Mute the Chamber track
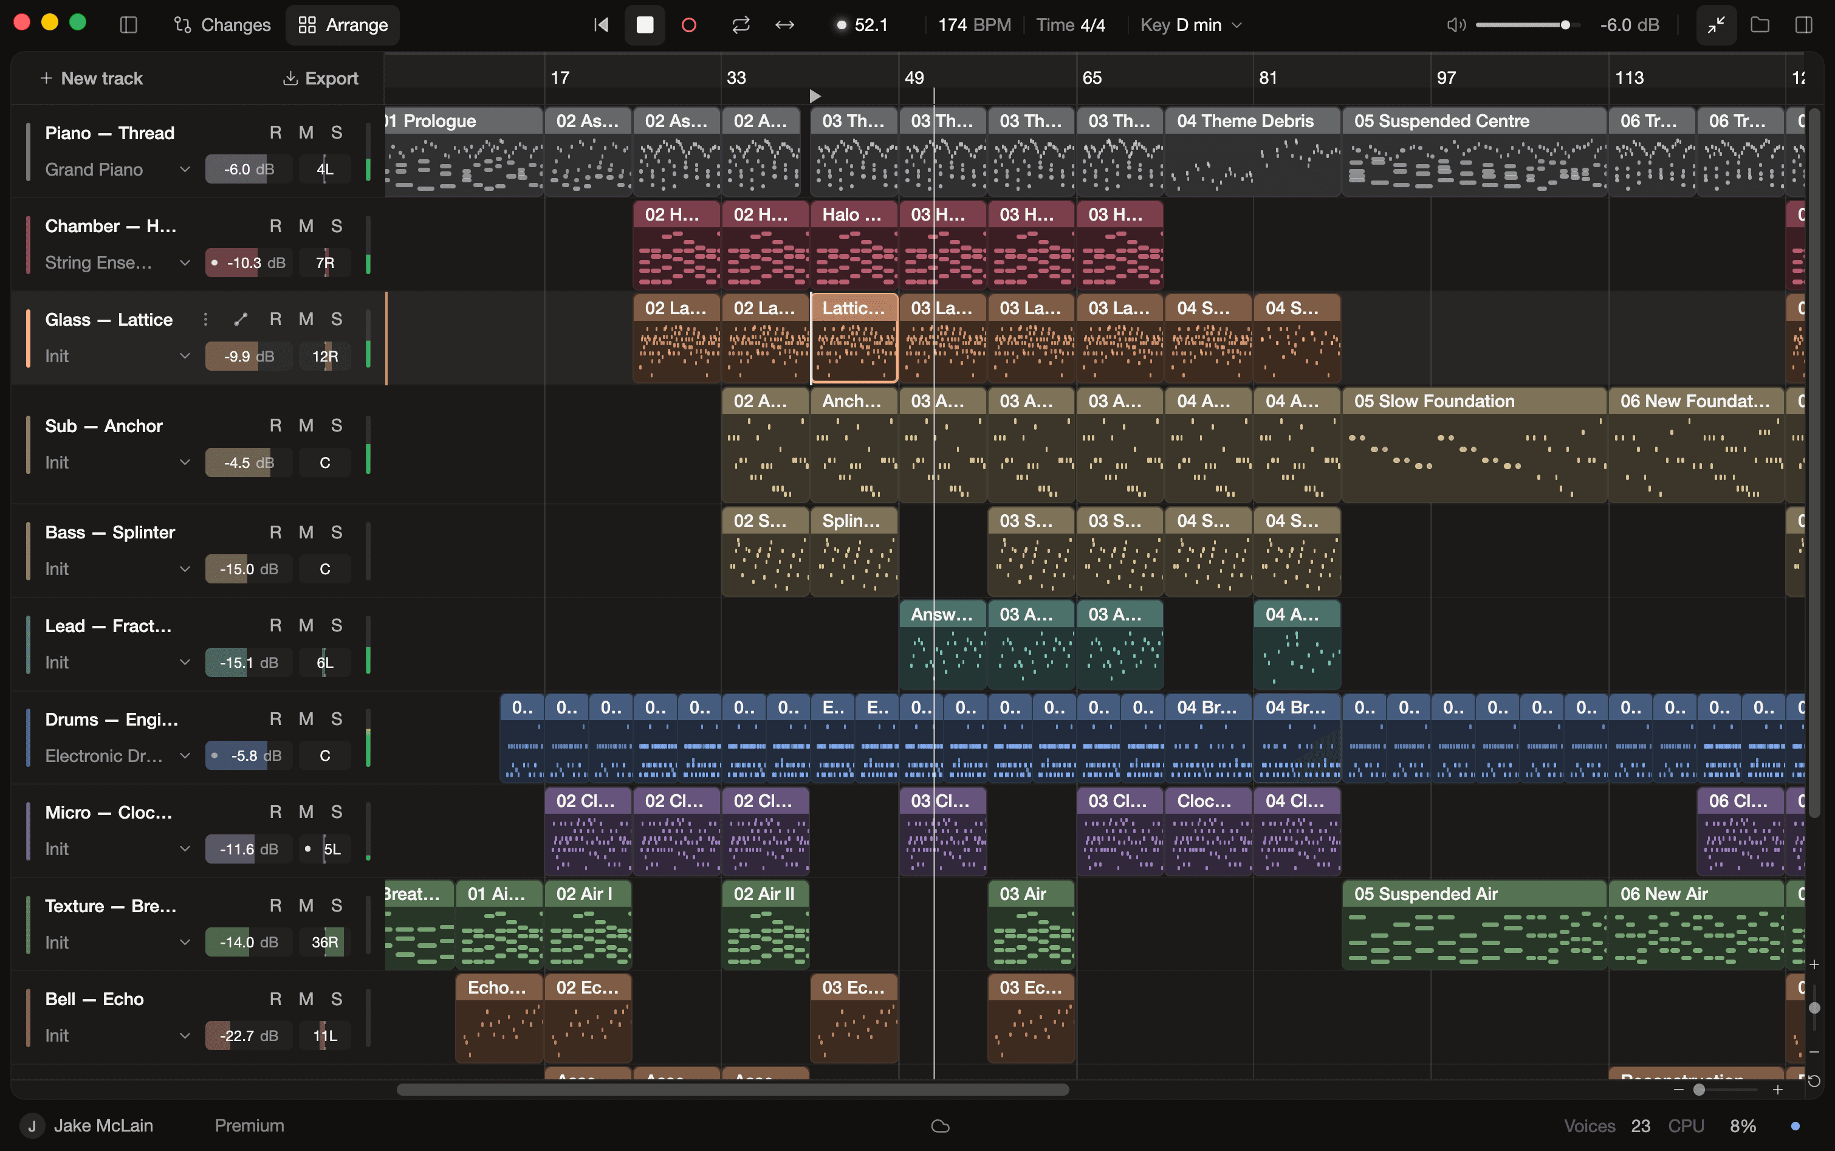This screenshot has width=1835, height=1151. point(306,226)
